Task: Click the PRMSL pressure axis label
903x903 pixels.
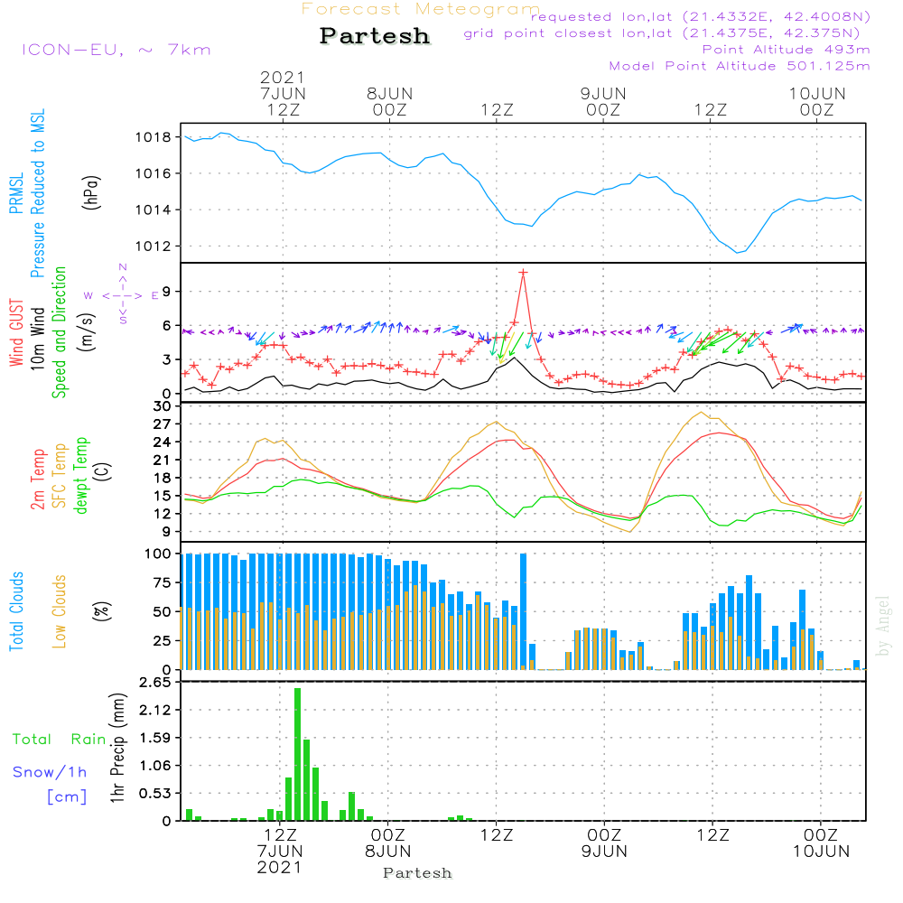Action: pyautogui.click(x=16, y=193)
